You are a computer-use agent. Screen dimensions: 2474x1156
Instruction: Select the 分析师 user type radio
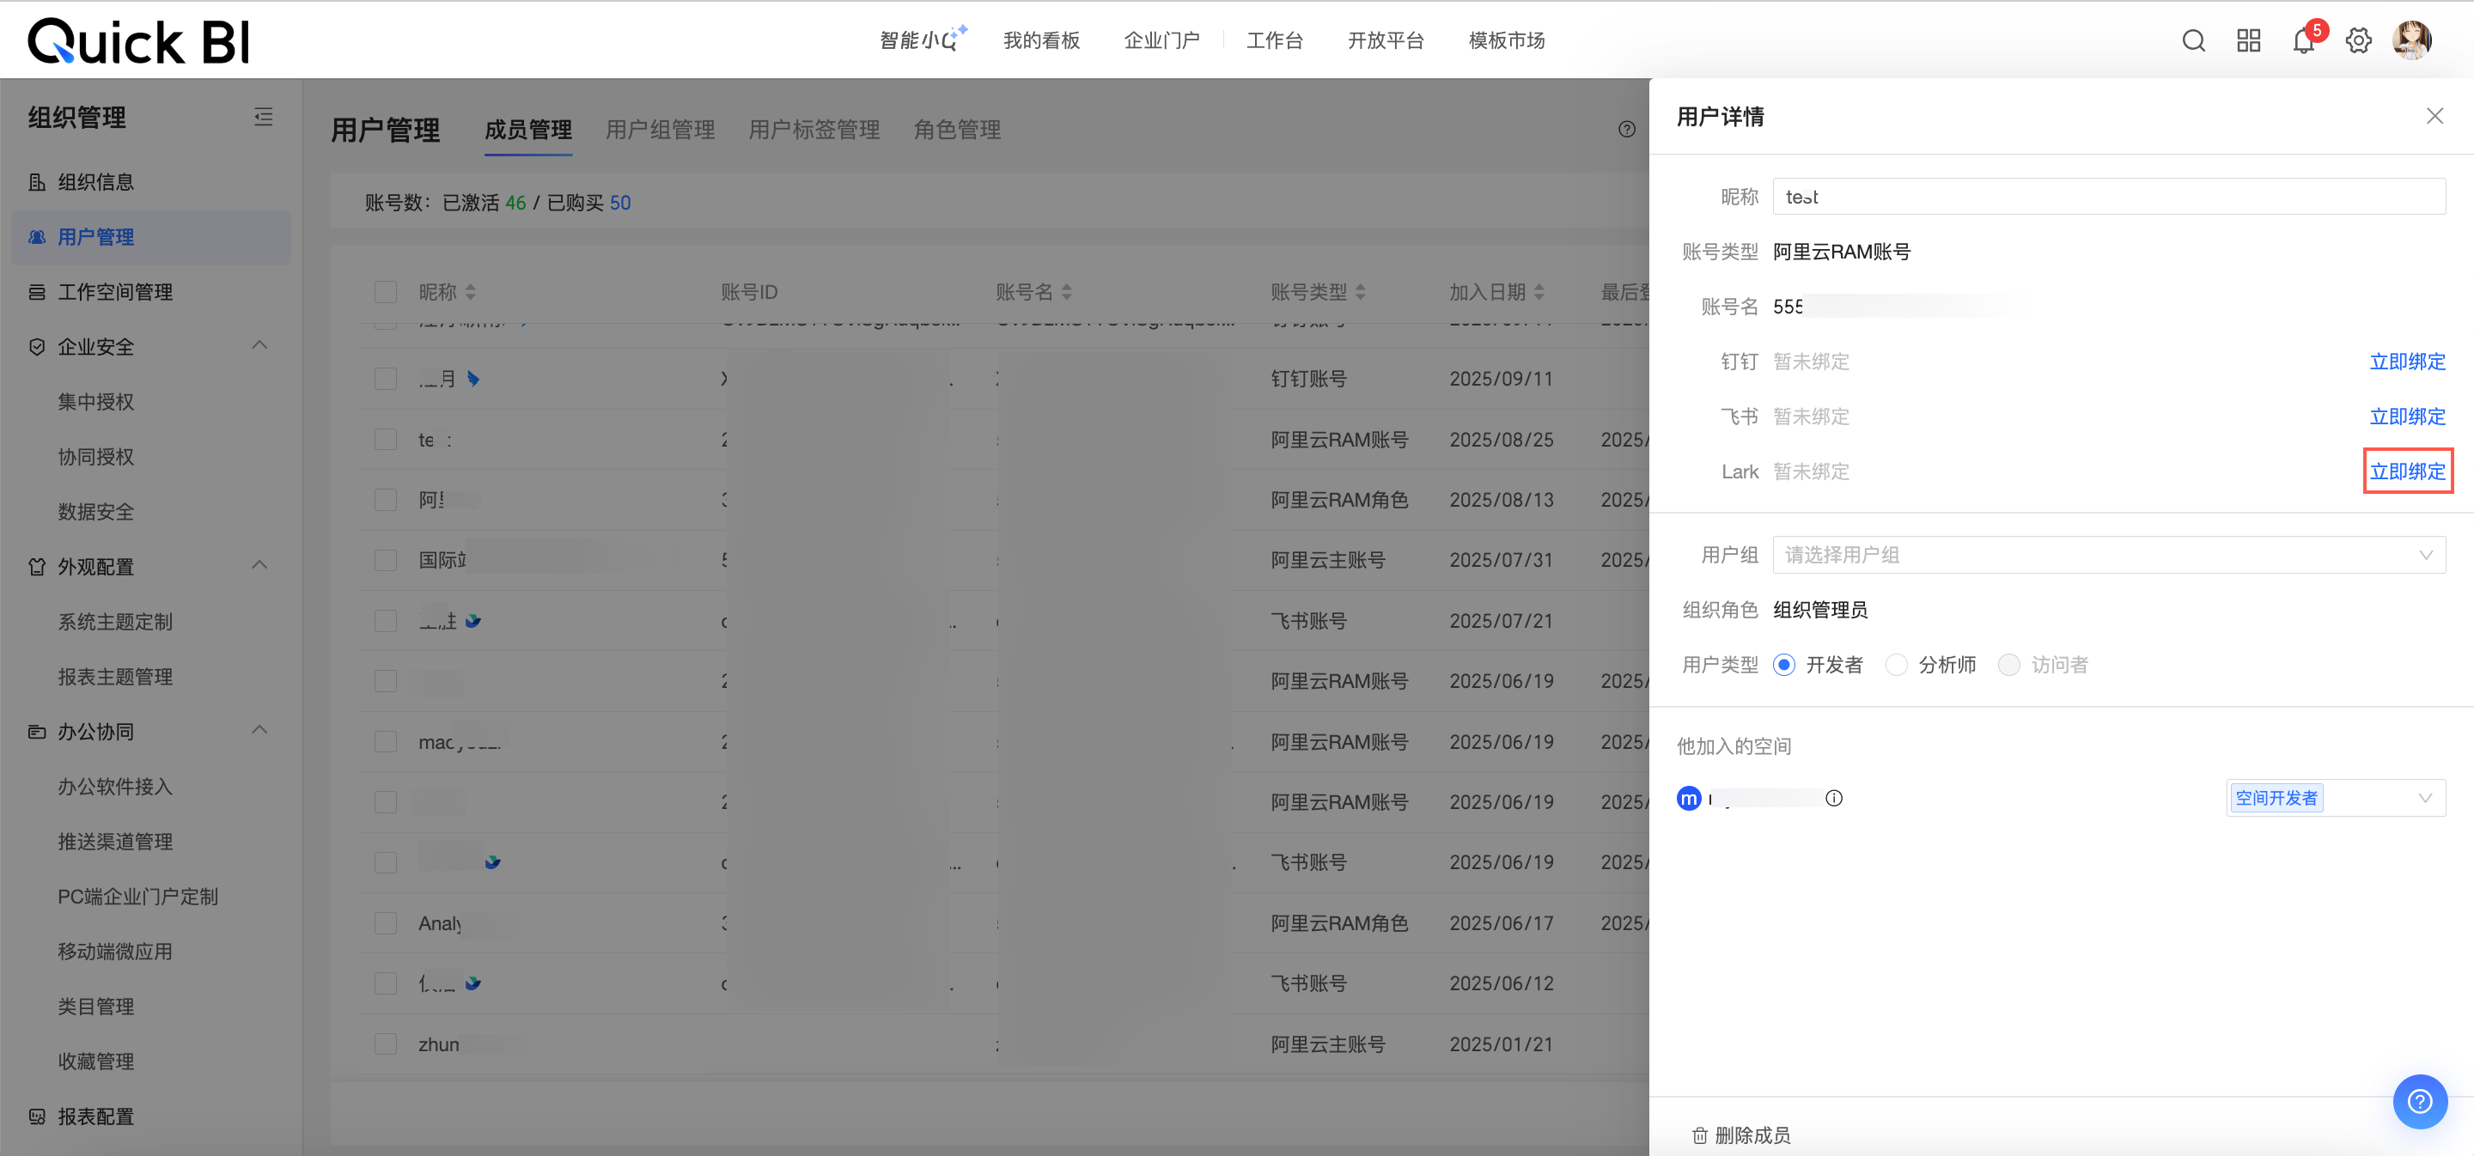(1896, 665)
